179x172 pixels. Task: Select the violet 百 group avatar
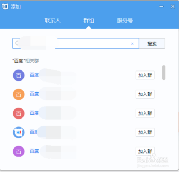pyautogui.click(x=19, y=151)
